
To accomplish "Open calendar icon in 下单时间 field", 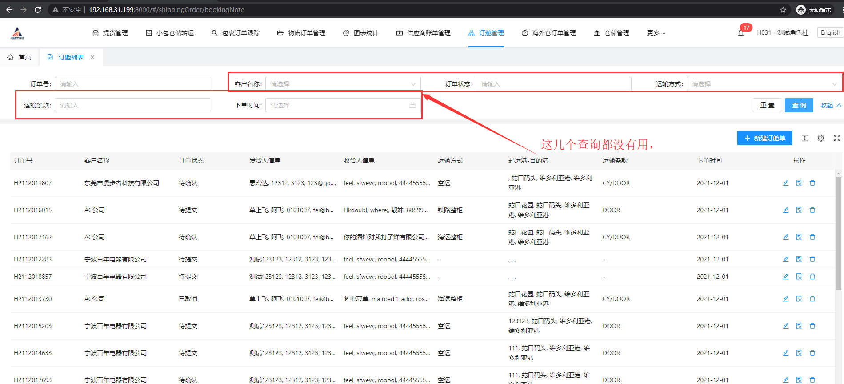I will pyautogui.click(x=412, y=105).
